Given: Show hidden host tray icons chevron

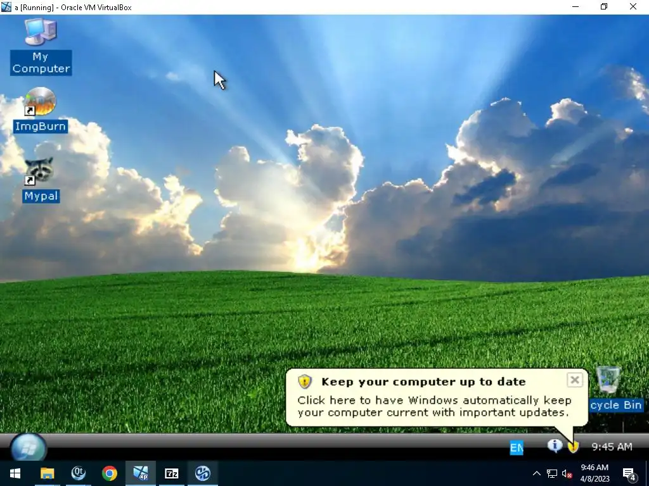Looking at the screenshot, I should [x=536, y=473].
